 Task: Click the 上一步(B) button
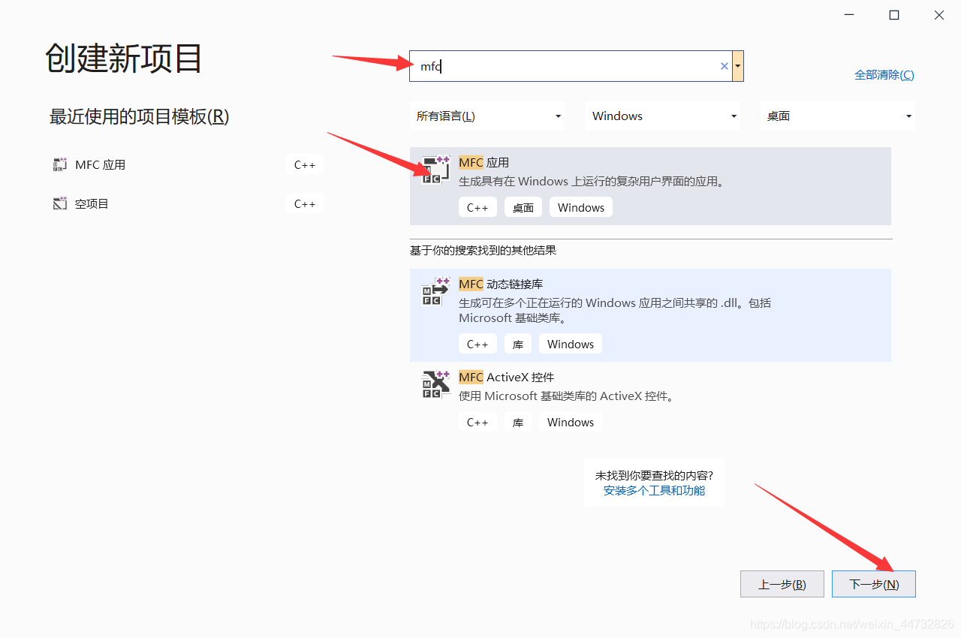782,584
